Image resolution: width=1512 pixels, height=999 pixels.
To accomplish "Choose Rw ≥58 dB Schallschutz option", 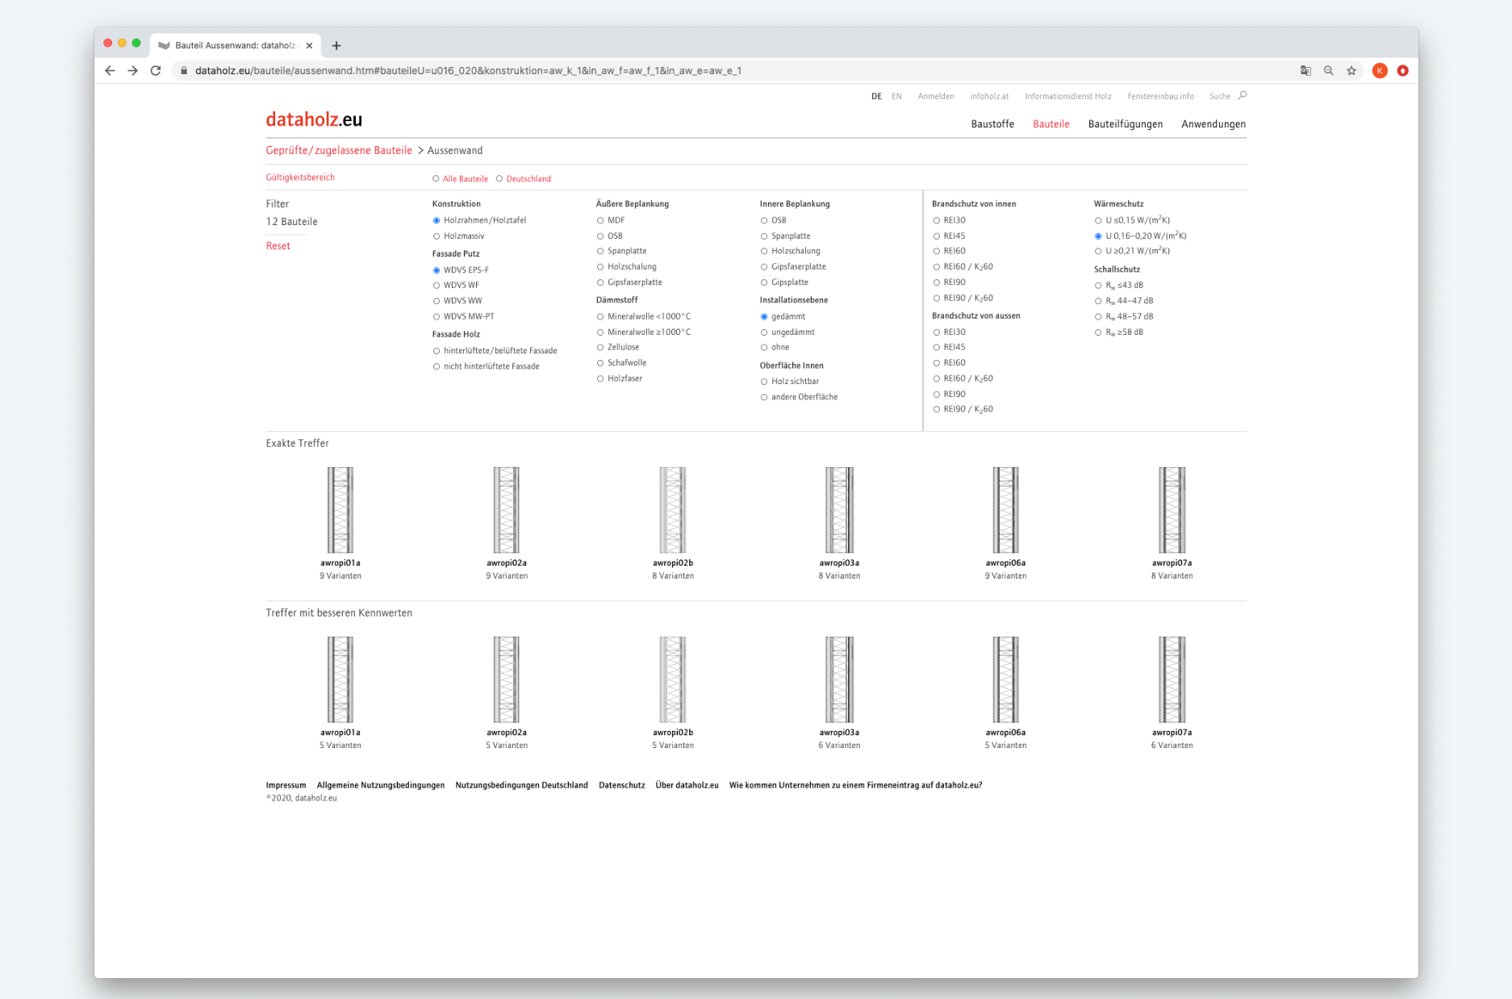I will click(x=1098, y=332).
